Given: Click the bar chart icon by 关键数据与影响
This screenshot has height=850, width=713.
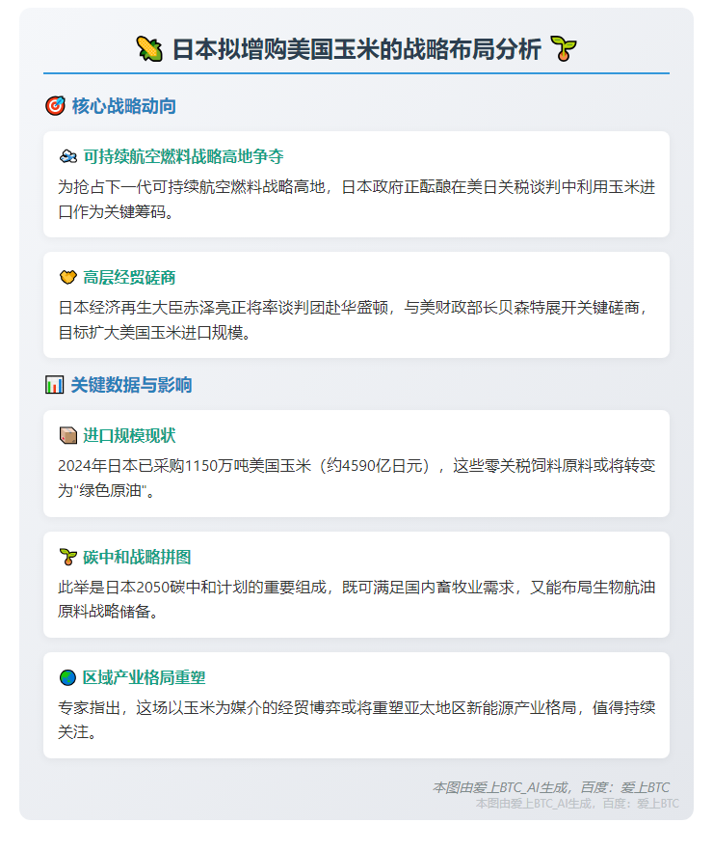Looking at the screenshot, I should [54, 385].
